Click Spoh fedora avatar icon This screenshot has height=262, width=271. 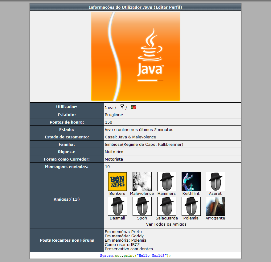click(x=142, y=206)
